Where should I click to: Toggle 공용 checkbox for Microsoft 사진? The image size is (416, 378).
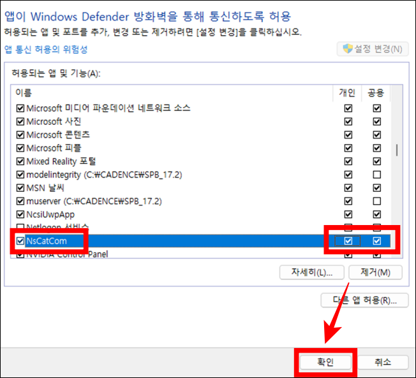tap(377, 122)
